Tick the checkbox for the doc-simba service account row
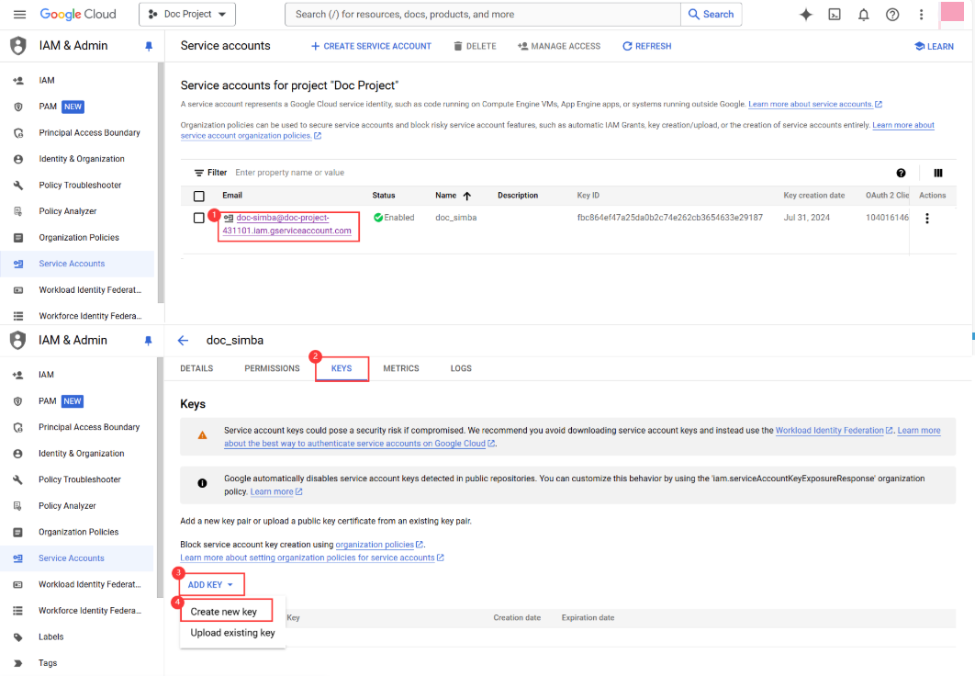975x676 pixels. click(199, 219)
